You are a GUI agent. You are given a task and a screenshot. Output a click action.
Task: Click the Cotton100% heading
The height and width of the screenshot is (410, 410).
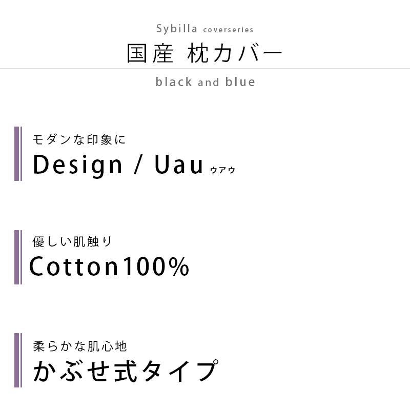109,266
